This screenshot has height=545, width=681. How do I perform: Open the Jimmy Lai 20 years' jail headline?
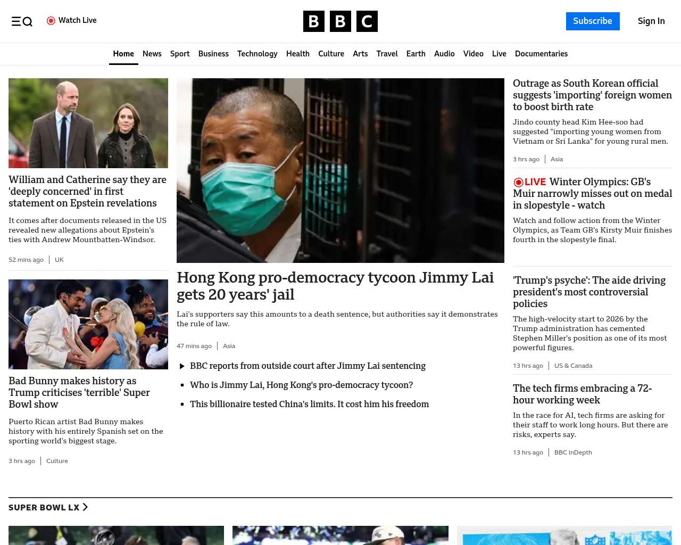[x=335, y=286]
